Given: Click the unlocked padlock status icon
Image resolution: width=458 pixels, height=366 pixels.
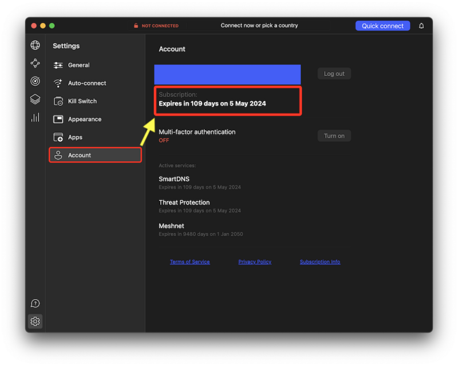Looking at the screenshot, I should [136, 26].
